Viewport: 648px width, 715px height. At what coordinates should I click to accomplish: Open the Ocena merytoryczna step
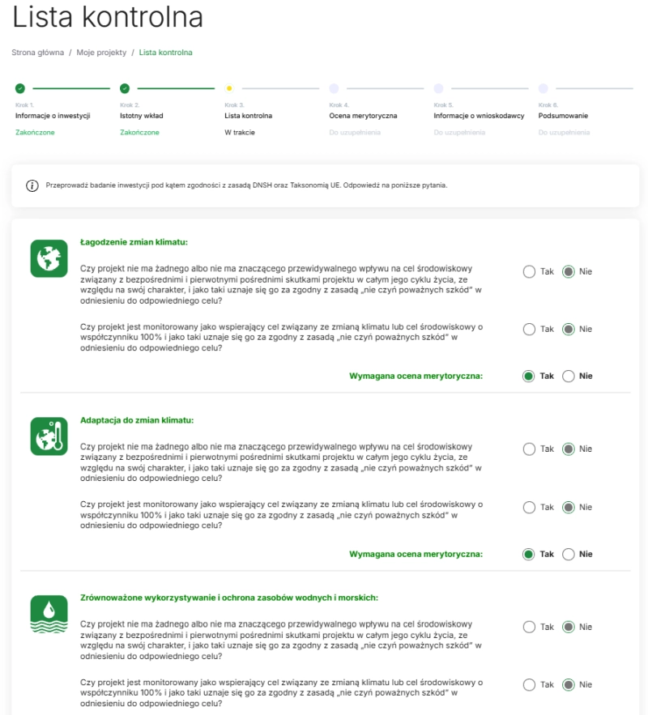pyautogui.click(x=363, y=116)
